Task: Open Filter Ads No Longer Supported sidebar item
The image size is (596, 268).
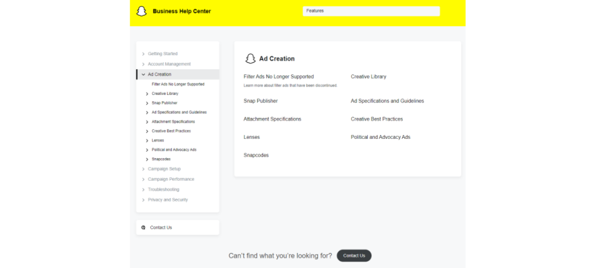Action: pos(178,84)
